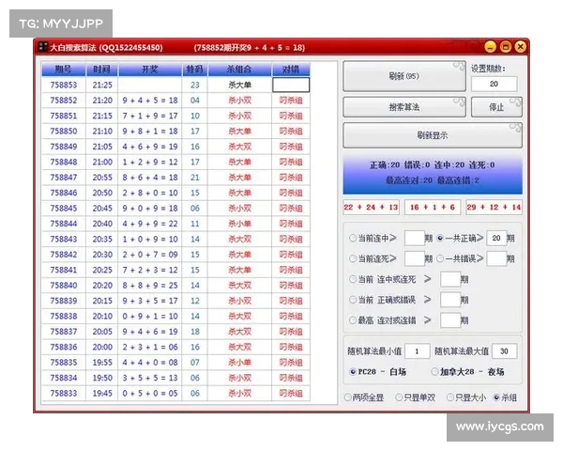Edit 随机算法最小值 field showing 1
Image resolution: width=563 pixels, height=451 pixels.
tap(418, 351)
